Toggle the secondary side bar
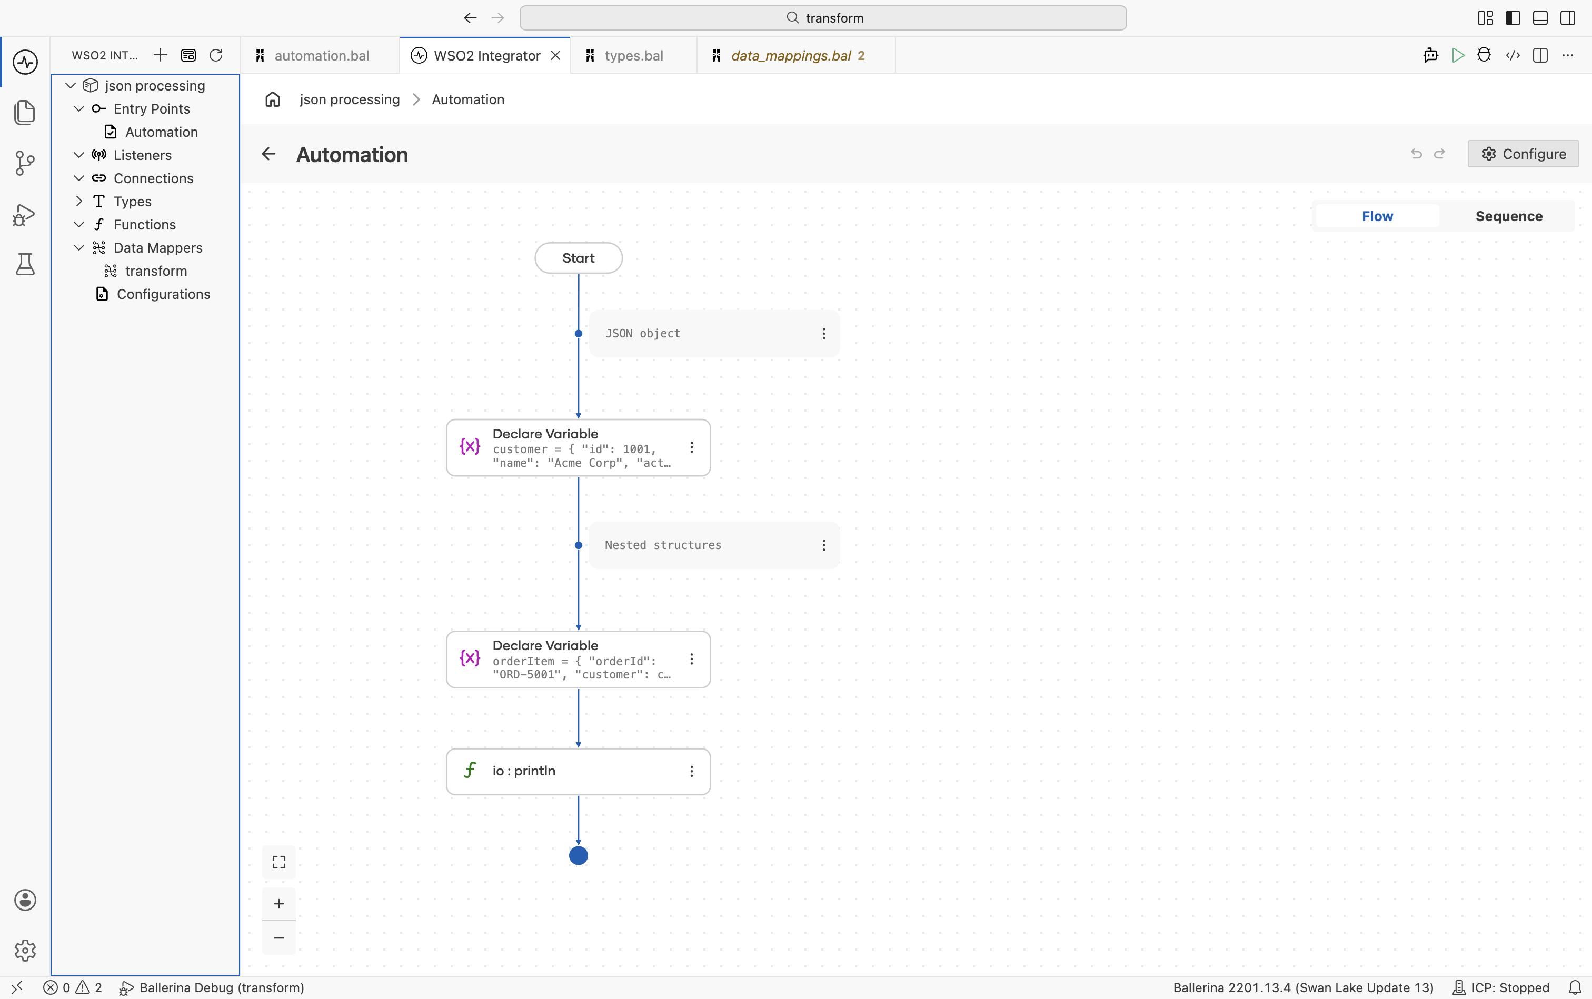This screenshot has width=1592, height=999. point(1568,18)
